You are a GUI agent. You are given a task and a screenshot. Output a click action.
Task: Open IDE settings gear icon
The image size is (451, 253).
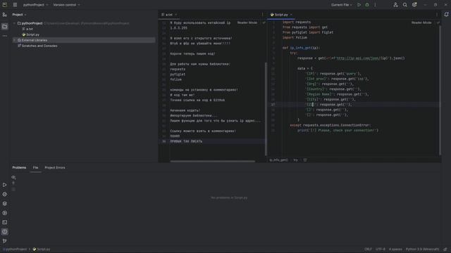(x=414, y=5)
